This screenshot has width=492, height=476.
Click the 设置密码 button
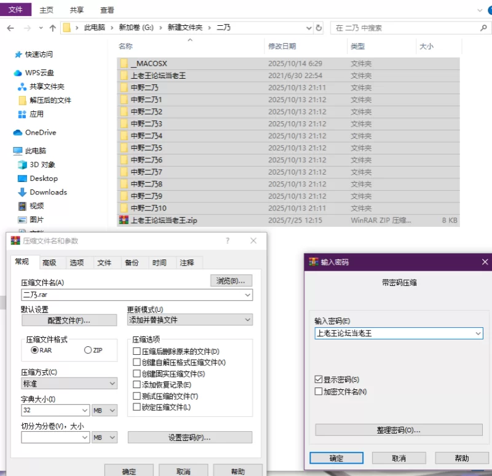(189, 437)
